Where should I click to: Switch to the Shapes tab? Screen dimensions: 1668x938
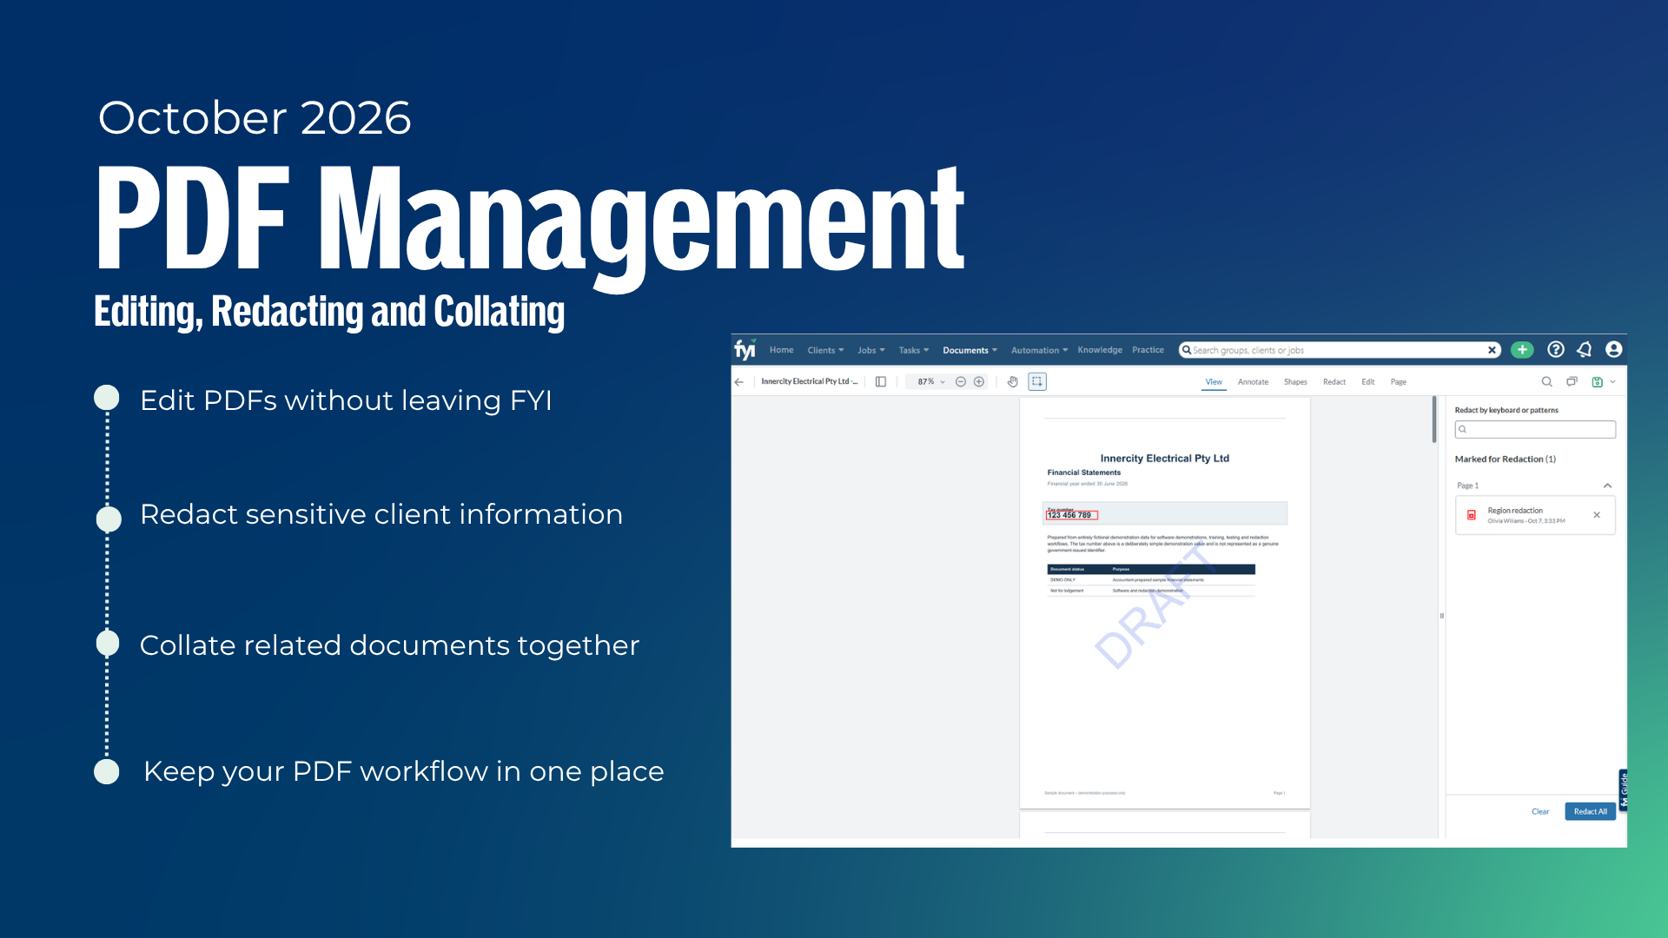[1295, 382]
